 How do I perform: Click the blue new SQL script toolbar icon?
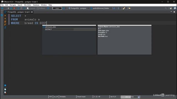pos(18,8)
